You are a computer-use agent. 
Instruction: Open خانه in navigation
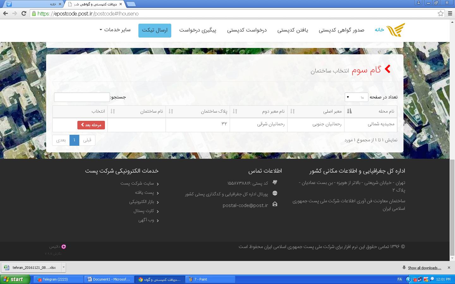click(x=379, y=30)
